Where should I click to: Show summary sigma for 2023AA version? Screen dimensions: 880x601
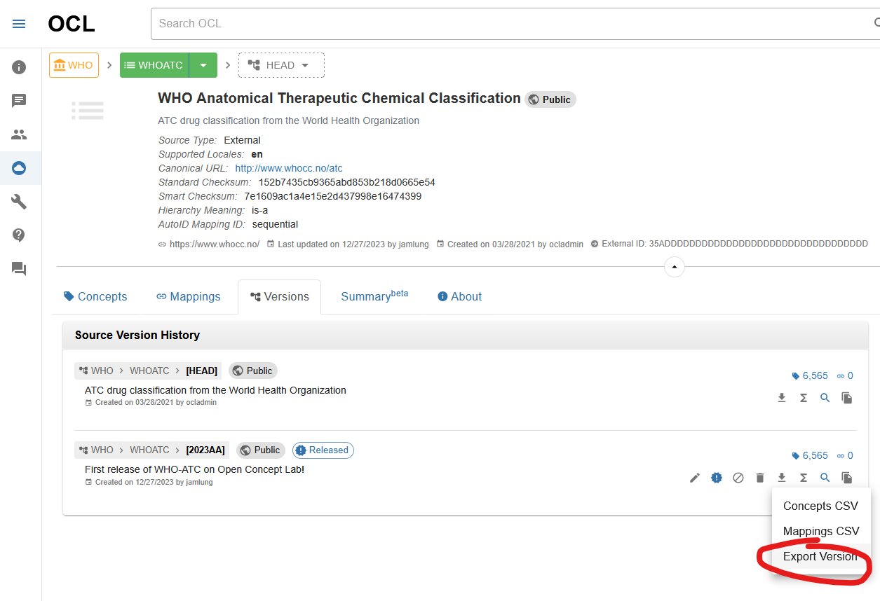(x=804, y=478)
